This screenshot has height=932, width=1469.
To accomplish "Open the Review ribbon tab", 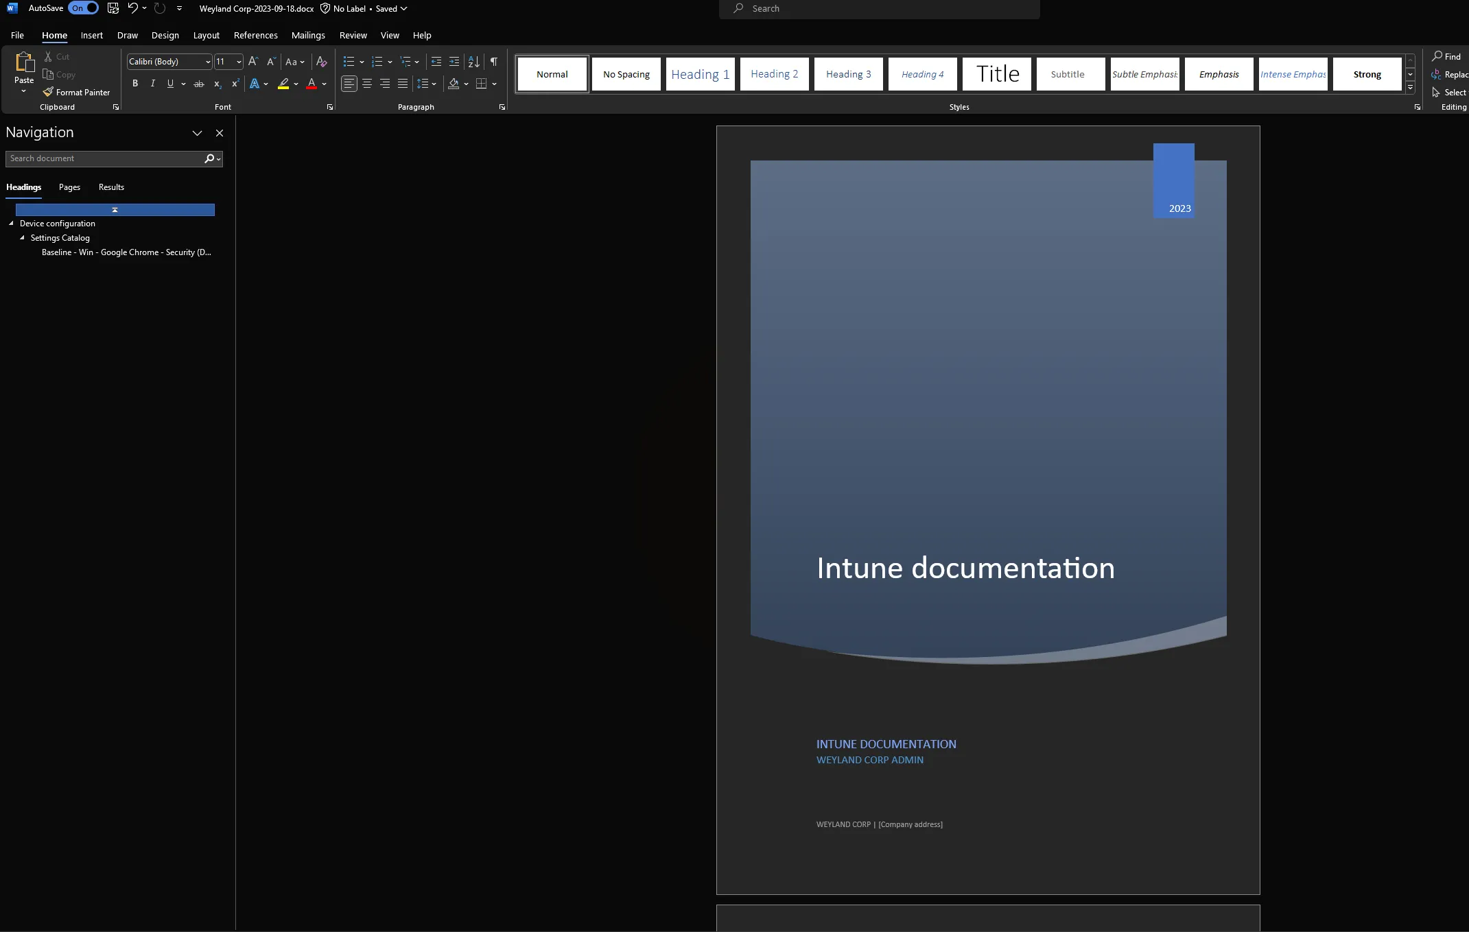I will click(x=353, y=35).
